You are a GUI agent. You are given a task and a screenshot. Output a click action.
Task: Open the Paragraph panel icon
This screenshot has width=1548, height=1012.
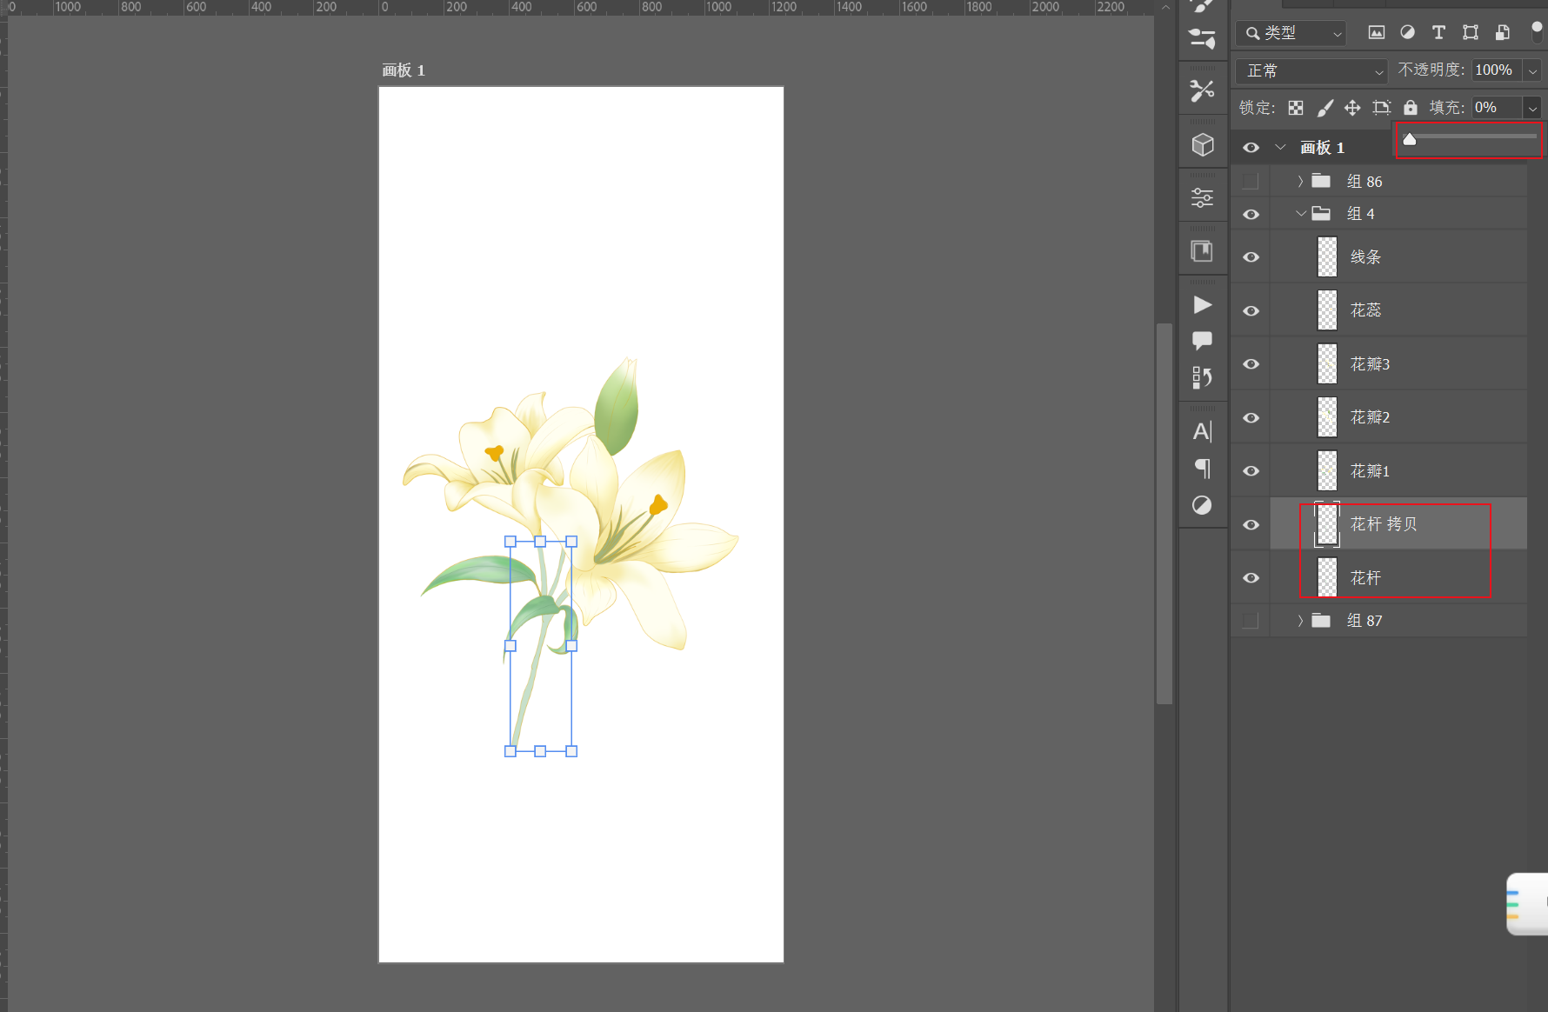coord(1202,469)
